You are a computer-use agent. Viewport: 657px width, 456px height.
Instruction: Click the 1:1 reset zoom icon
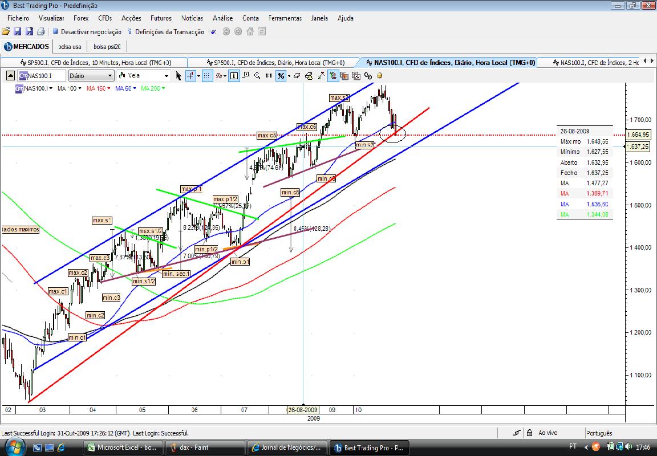[269, 76]
